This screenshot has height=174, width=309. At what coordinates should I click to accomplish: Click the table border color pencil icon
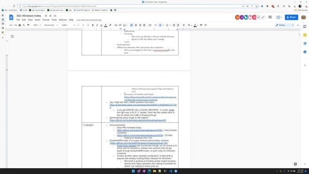(195, 25)
